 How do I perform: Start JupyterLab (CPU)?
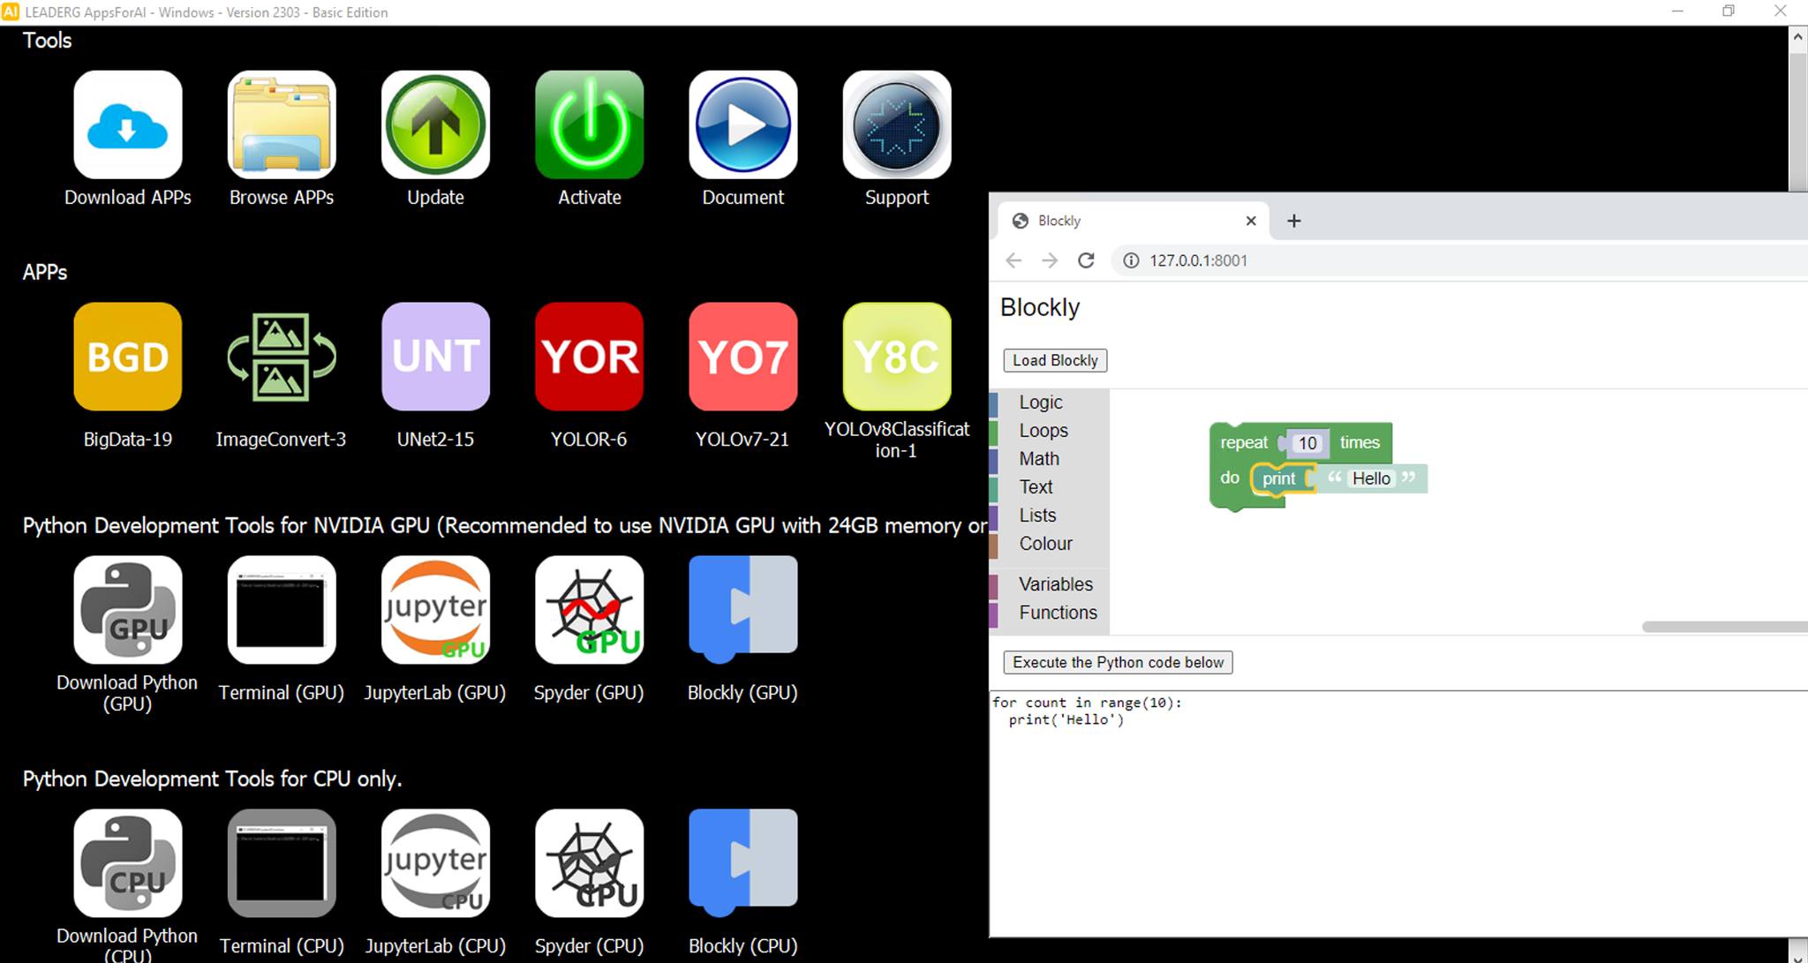point(435,863)
